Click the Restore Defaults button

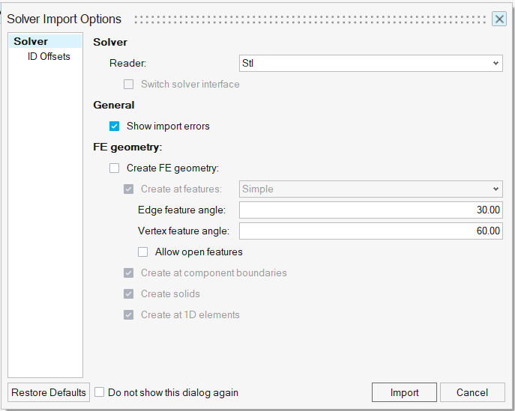[x=49, y=392]
